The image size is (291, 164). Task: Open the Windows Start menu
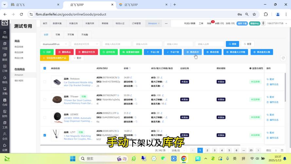[x=73, y=159]
